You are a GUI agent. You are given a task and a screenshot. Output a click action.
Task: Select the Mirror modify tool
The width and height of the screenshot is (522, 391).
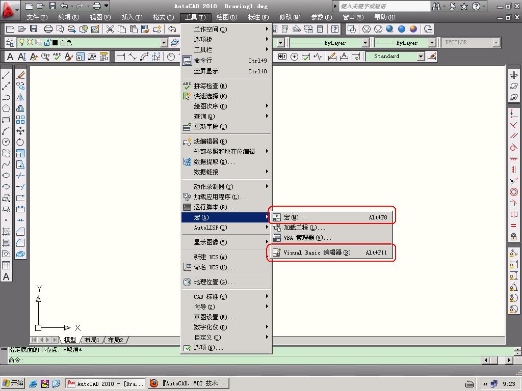pos(20,97)
